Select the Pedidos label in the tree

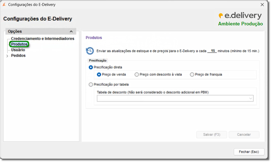(x=18, y=56)
